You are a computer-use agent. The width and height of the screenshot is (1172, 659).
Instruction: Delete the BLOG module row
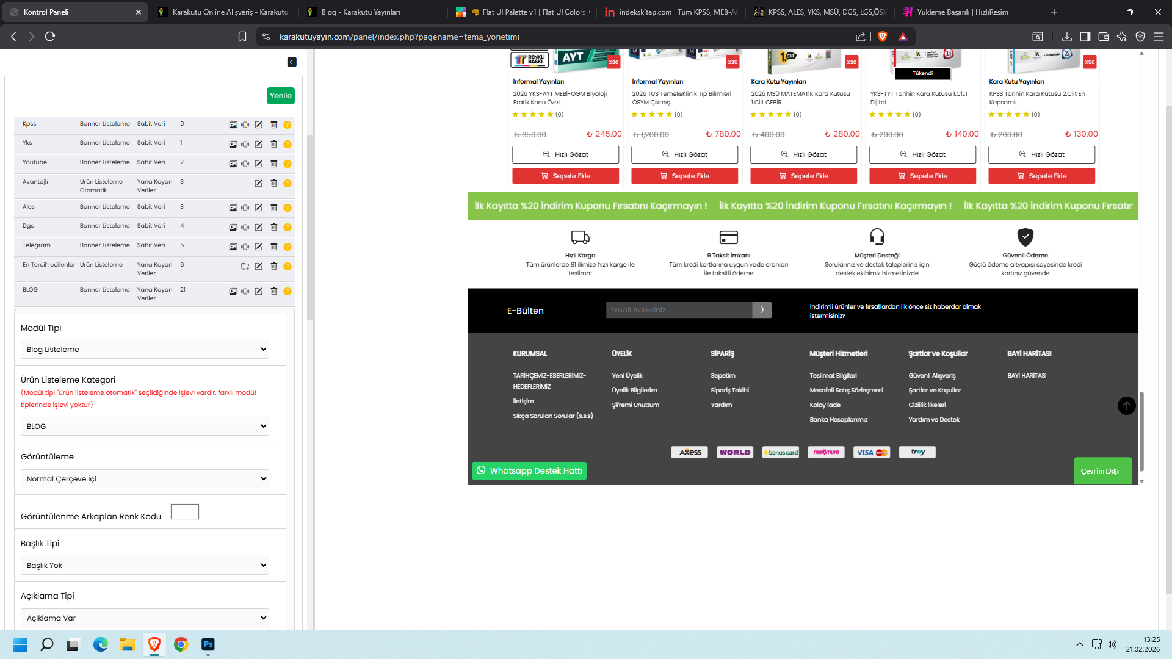point(273,292)
